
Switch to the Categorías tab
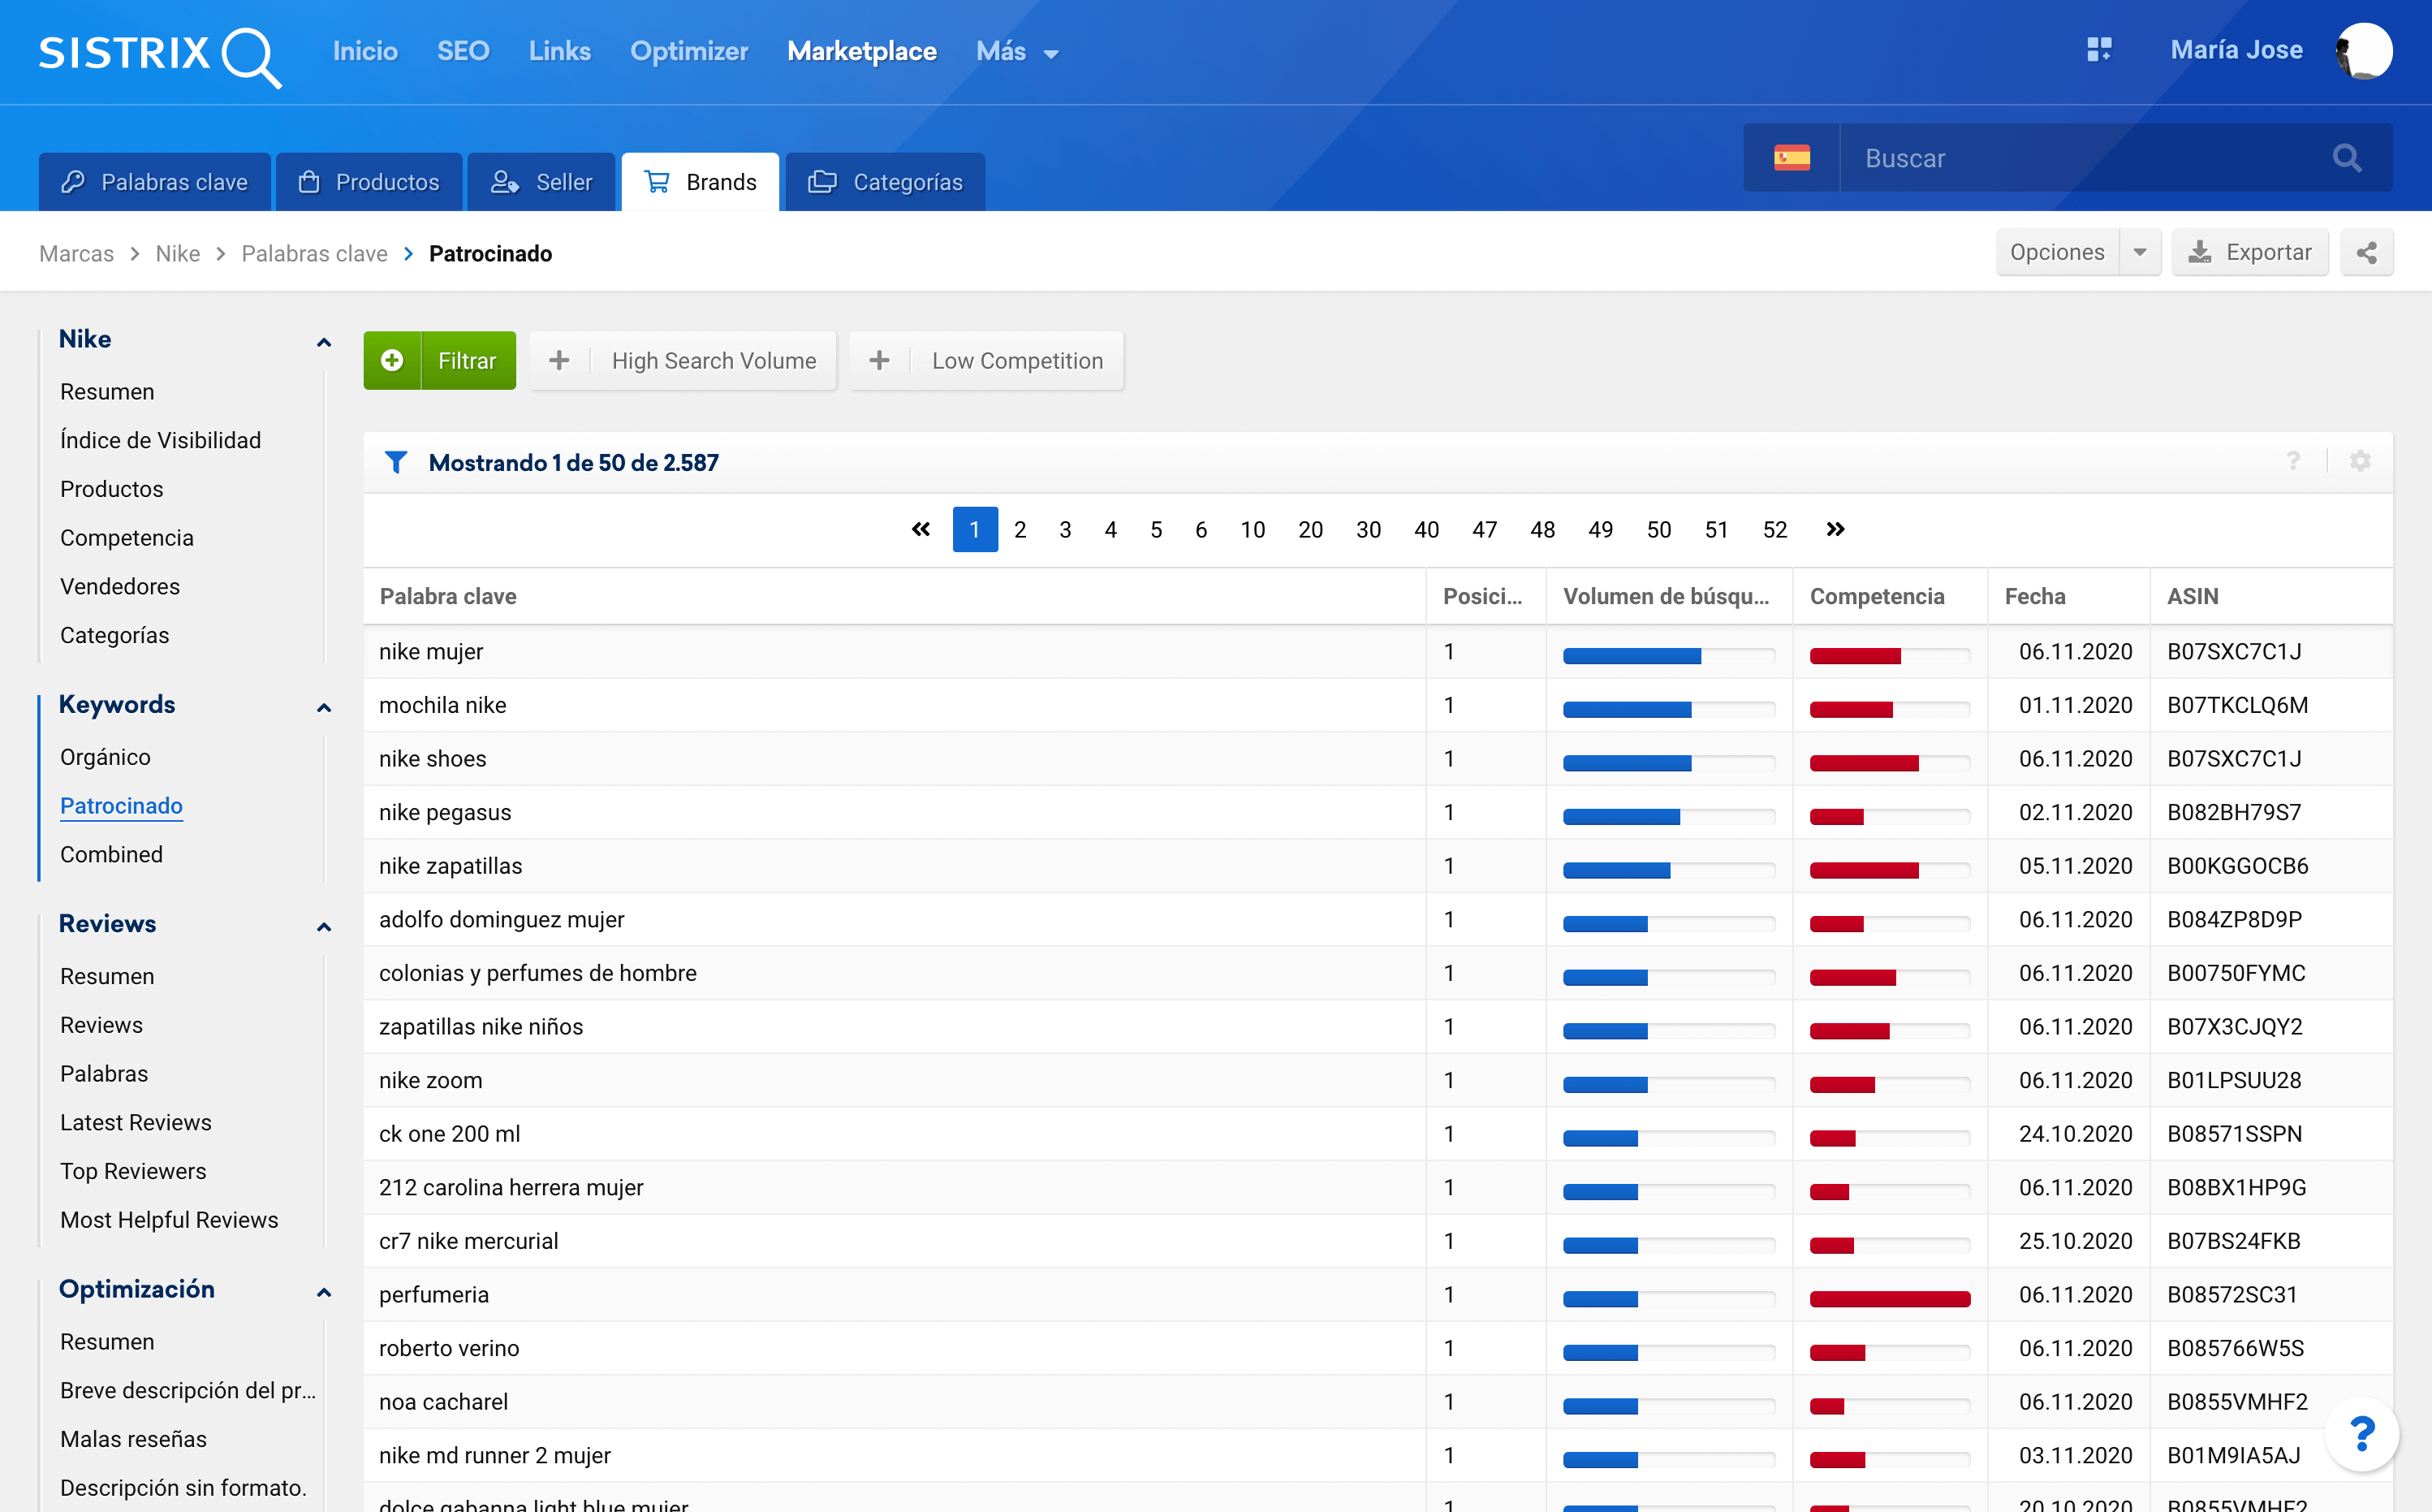point(885,182)
